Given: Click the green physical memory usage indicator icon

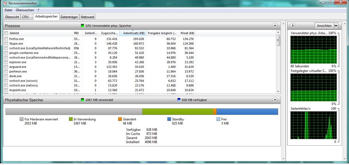Looking at the screenshot, I should 83,26.
